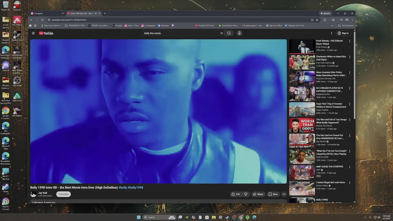Open options for Pooh Shiesty FDO video
Viewport: 393px width, 221px height.
[x=349, y=41]
